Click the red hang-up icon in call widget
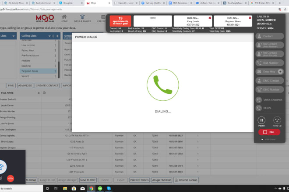Screen dimensions: 289x192 8,178
